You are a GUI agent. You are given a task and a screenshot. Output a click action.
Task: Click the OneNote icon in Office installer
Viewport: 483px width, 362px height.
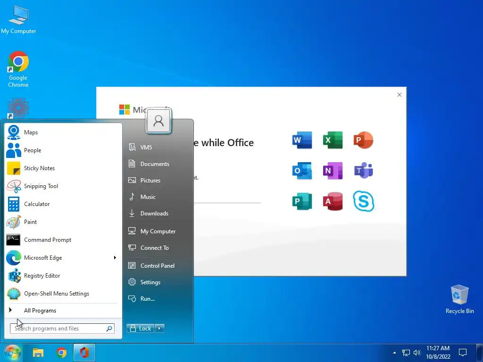333,171
